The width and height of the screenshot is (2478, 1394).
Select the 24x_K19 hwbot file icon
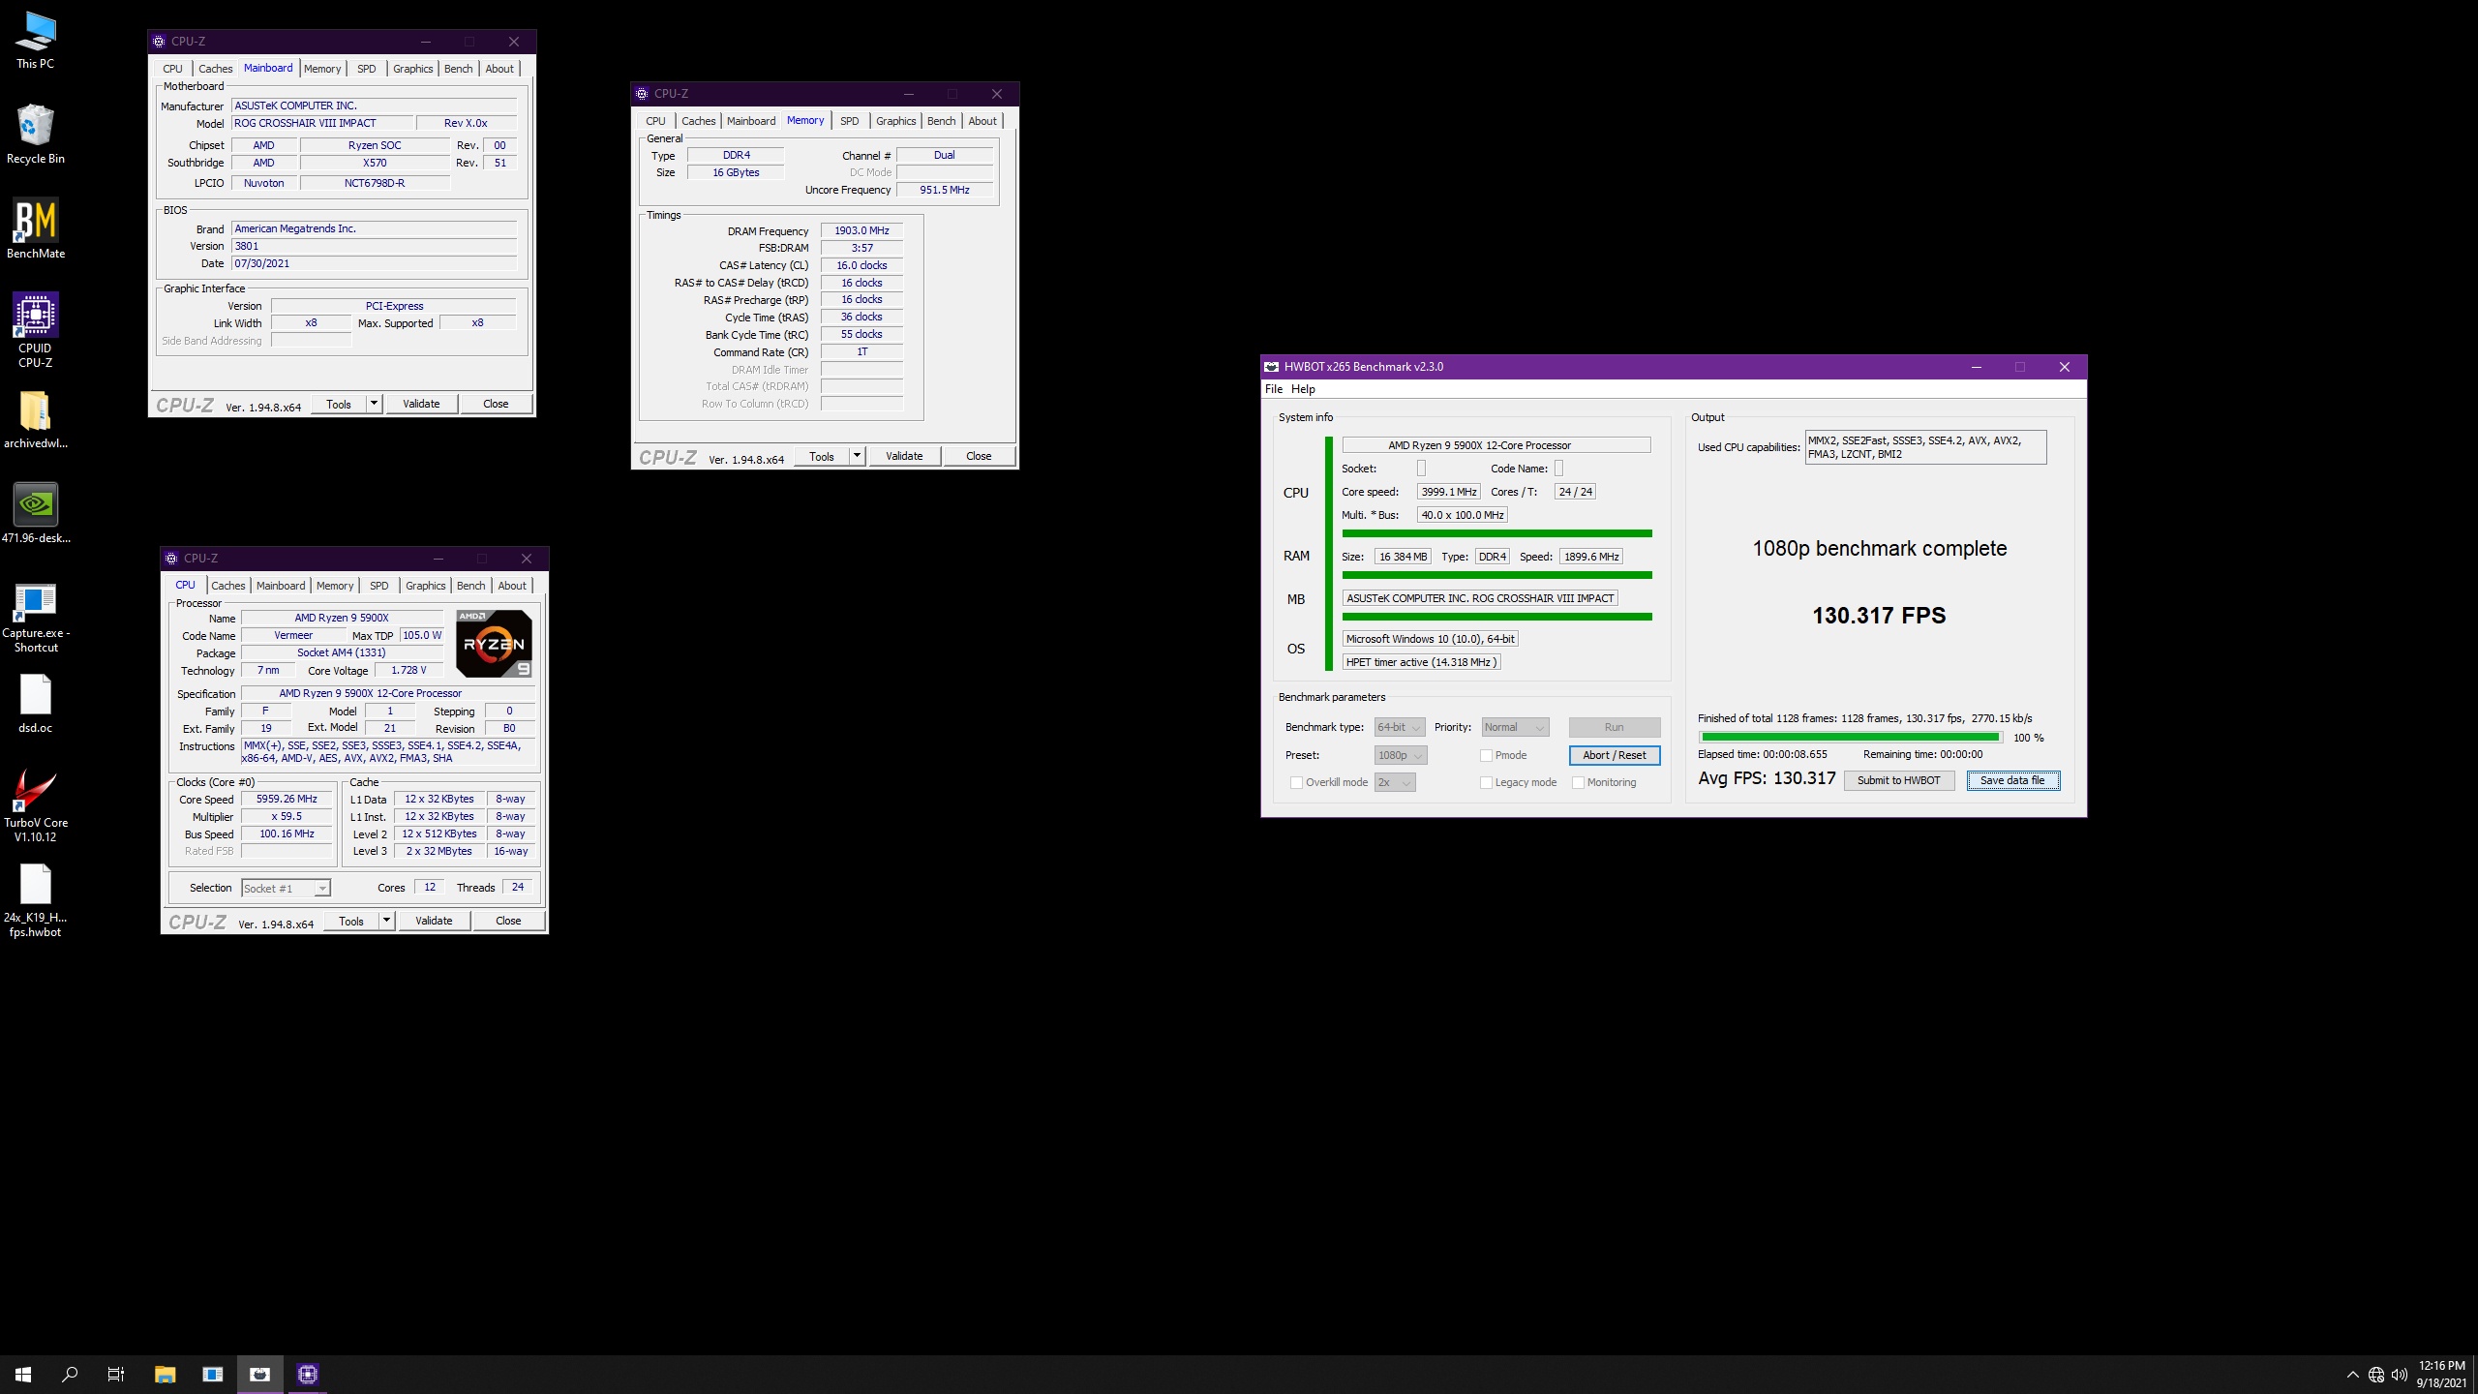pyautogui.click(x=35, y=900)
